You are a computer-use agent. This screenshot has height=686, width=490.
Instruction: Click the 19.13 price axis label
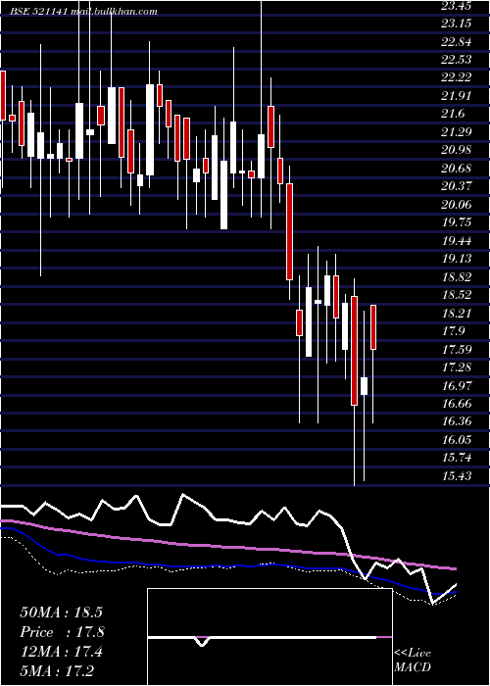click(x=457, y=259)
